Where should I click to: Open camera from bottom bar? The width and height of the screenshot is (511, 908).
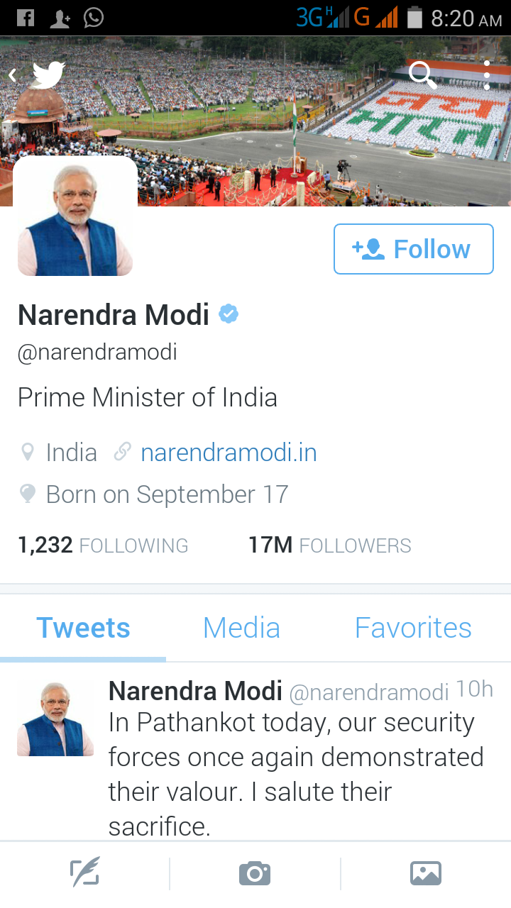pyautogui.click(x=255, y=873)
